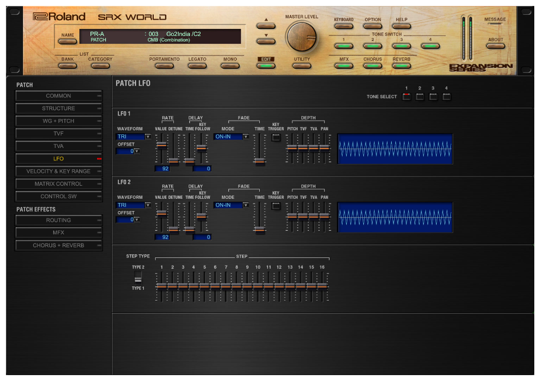Select the previous patch with up arrow button
542x384 pixels.
pyautogui.click(x=266, y=26)
